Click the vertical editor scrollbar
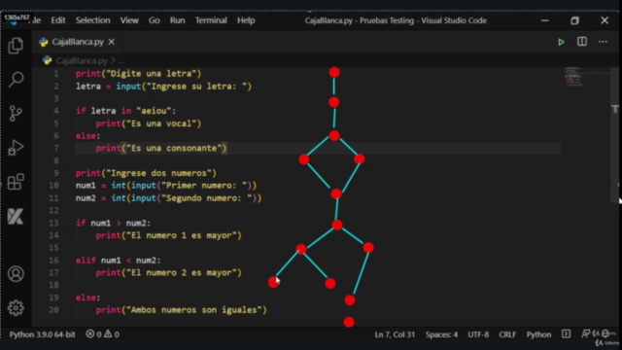 tap(615, 135)
